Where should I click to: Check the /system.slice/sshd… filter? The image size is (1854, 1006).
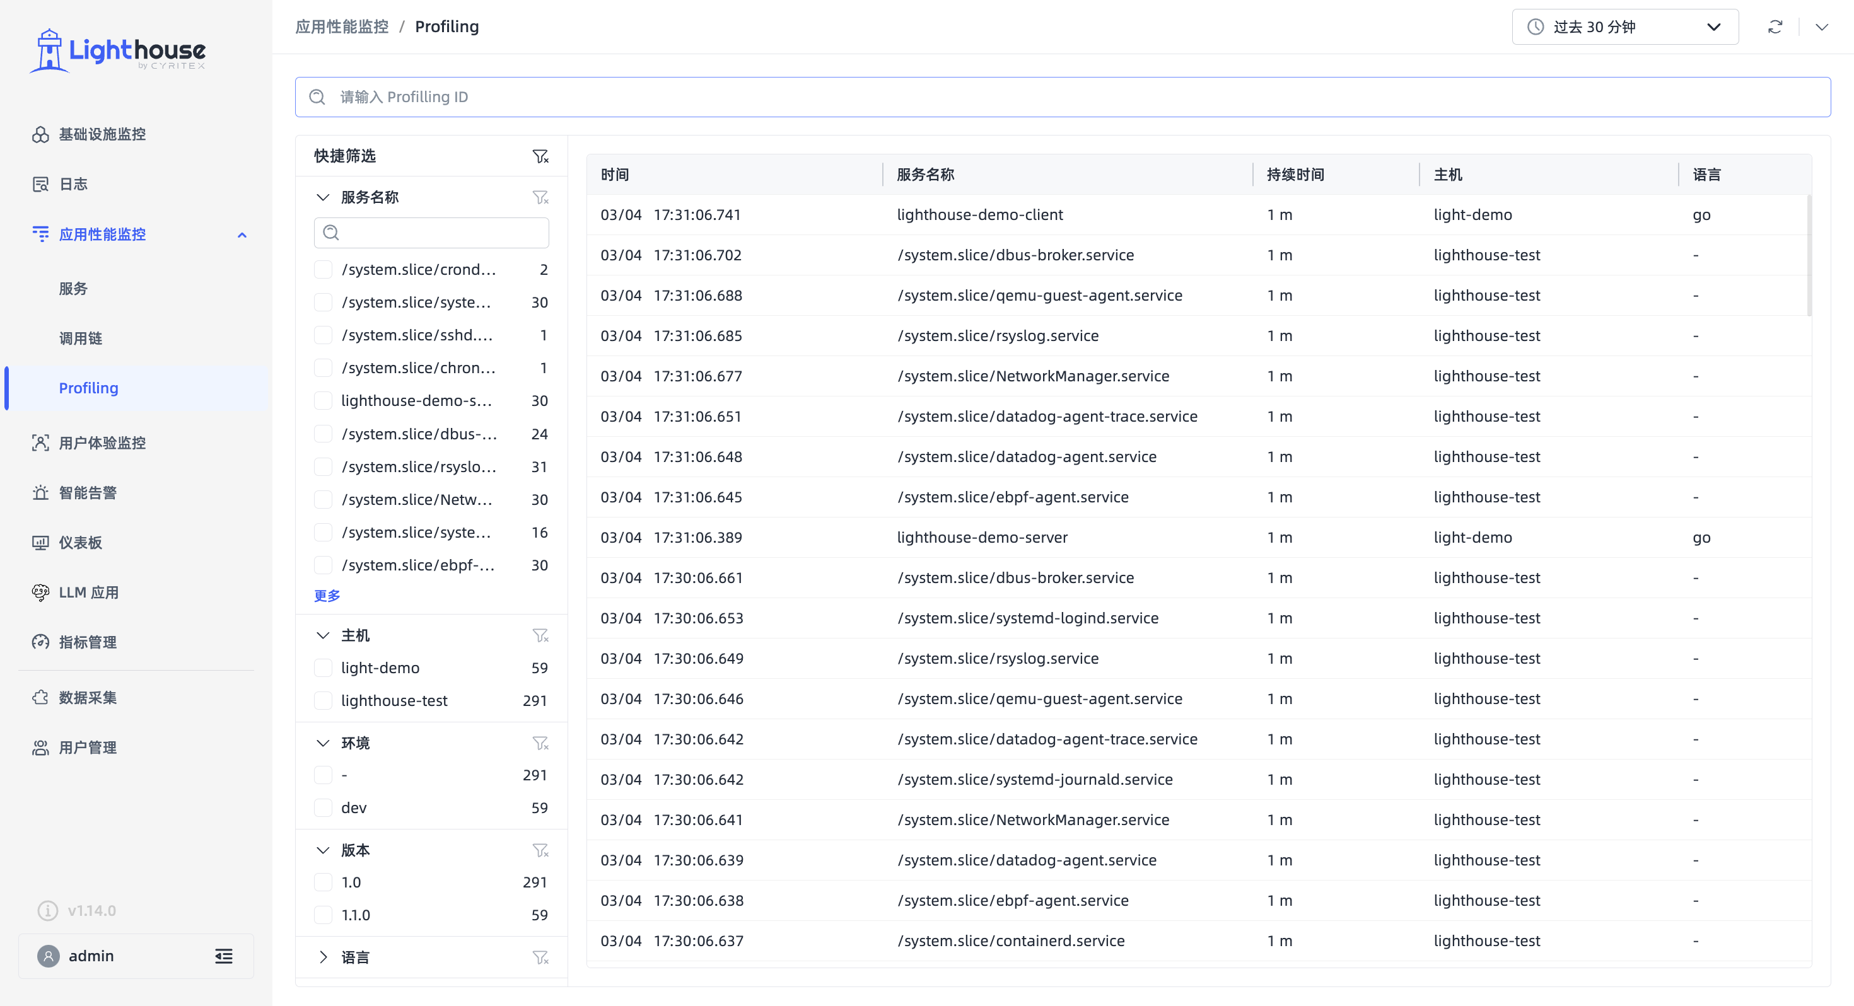pyautogui.click(x=323, y=335)
